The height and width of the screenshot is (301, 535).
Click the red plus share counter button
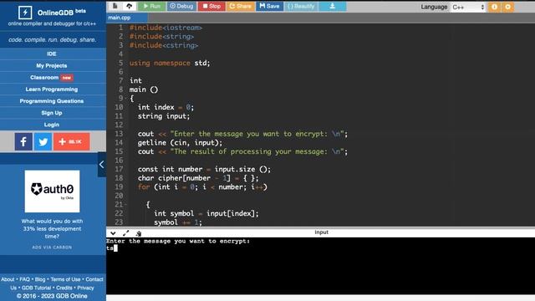click(72, 141)
